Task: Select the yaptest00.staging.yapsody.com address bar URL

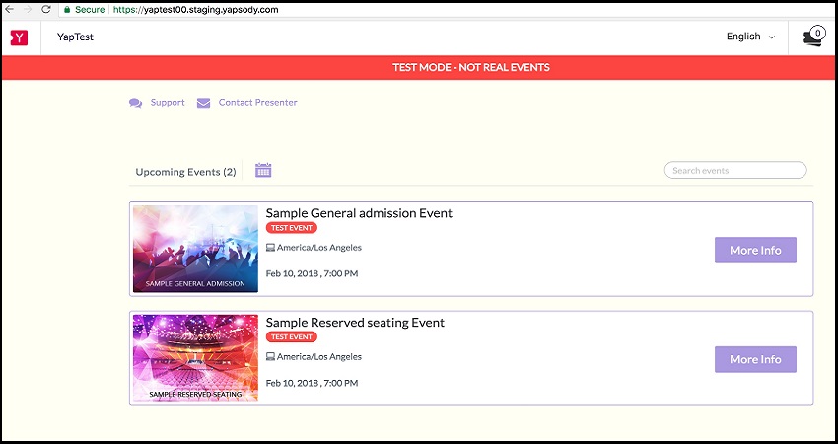Action: pyautogui.click(x=195, y=9)
